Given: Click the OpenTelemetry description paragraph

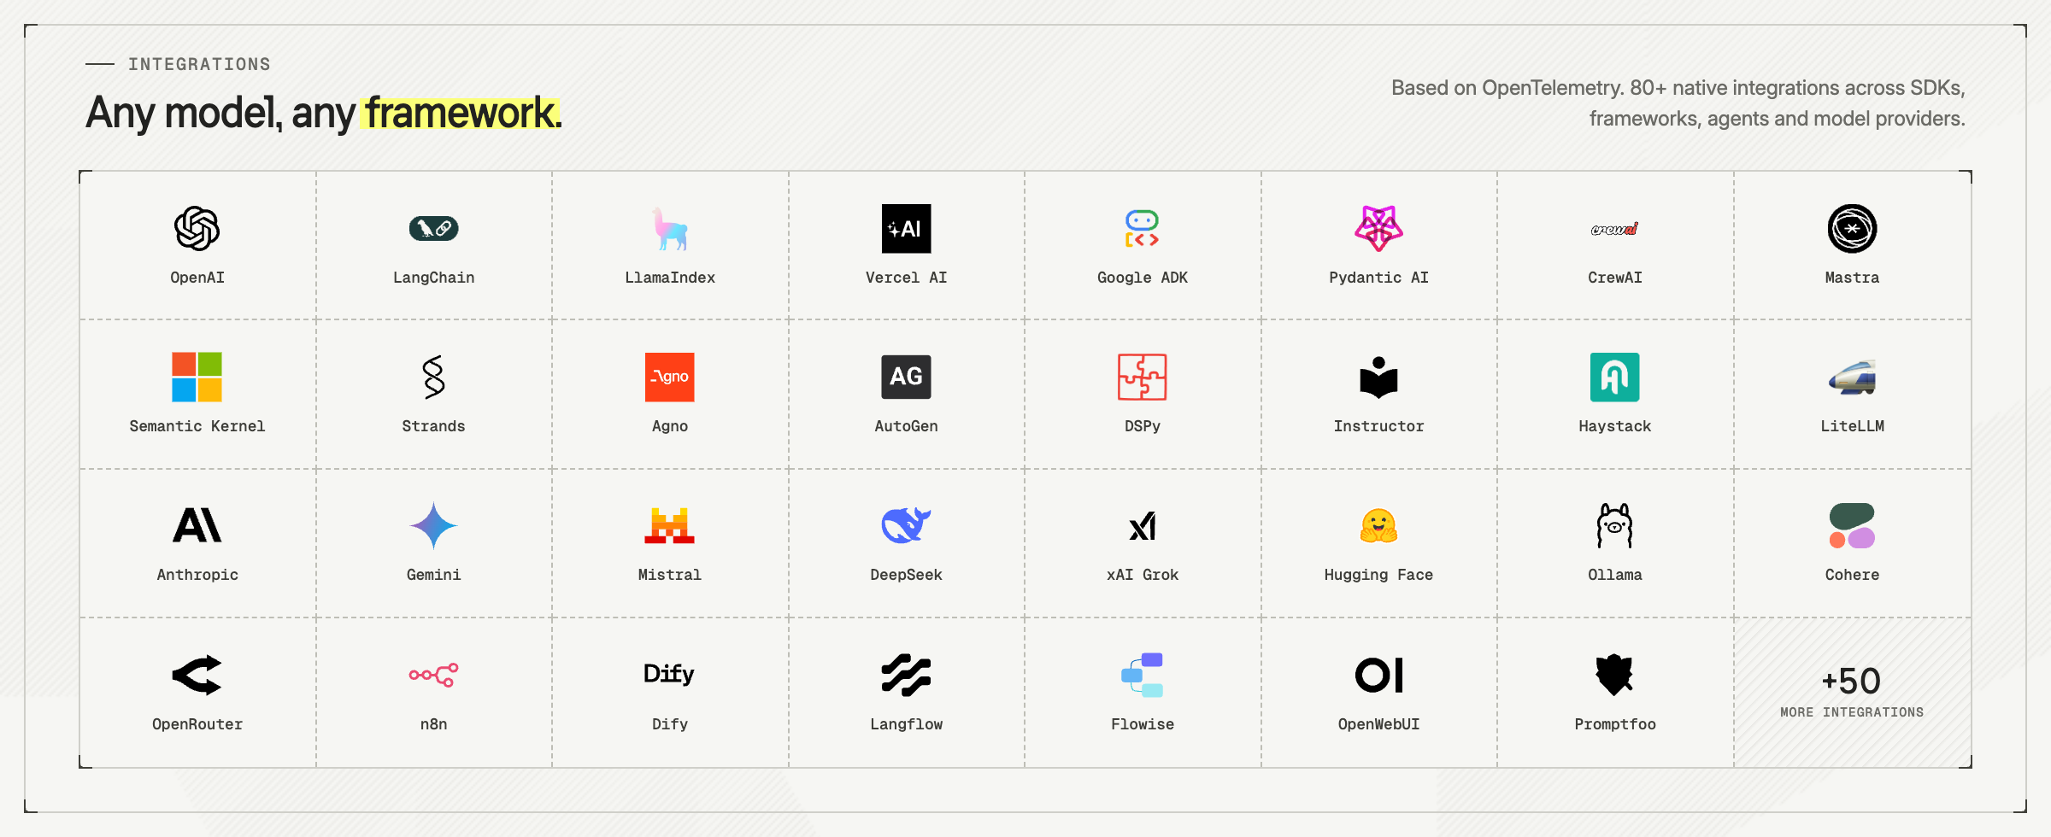Looking at the screenshot, I should 1678,103.
